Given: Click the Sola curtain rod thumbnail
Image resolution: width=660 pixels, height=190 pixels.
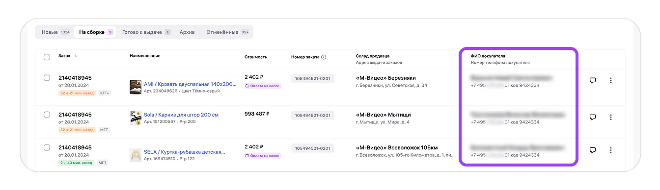Looking at the screenshot, I should point(136,118).
